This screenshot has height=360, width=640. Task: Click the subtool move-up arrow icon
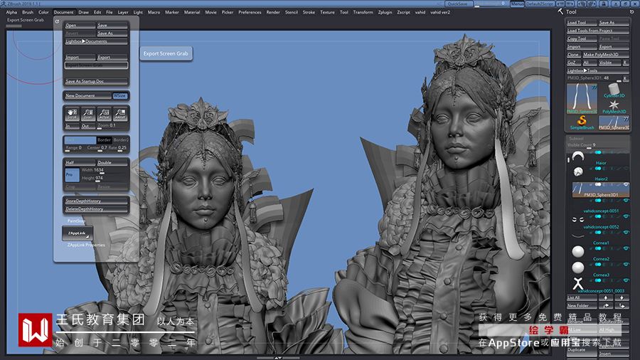click(606, 297)
